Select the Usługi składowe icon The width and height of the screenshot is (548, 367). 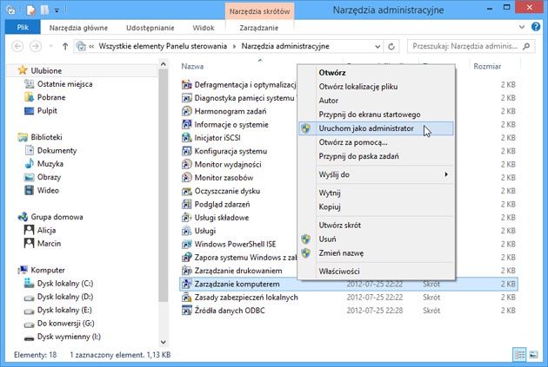(x=187, y=218)
